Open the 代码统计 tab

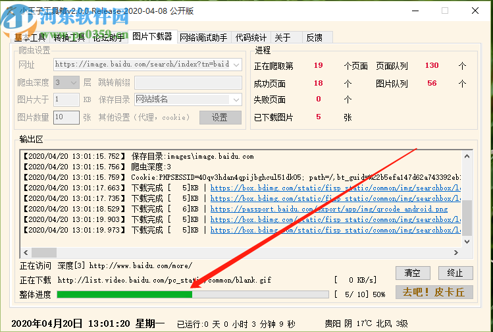click(251, 38)
